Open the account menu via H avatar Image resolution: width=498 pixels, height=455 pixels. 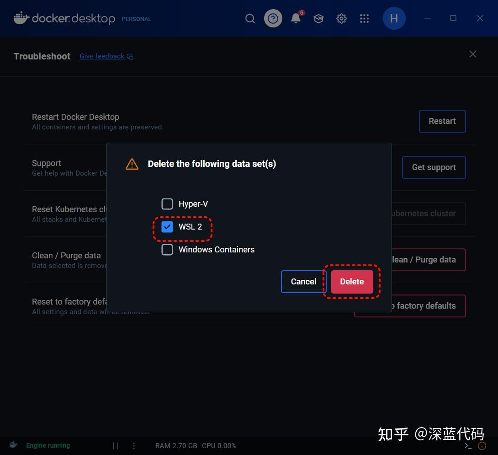pyautogui.click(x=394, y=18)
